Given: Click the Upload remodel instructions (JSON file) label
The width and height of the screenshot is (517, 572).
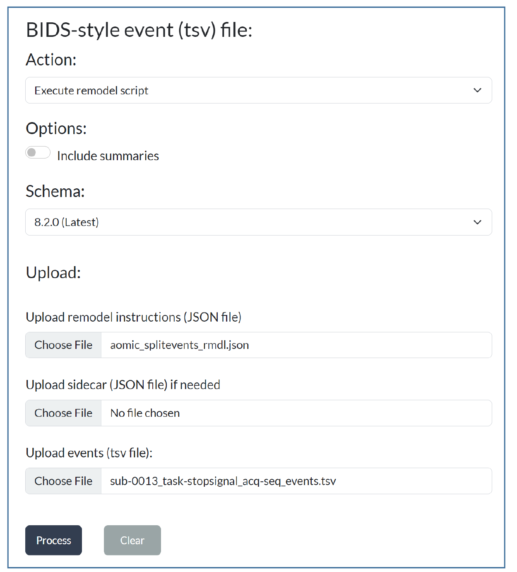Looking at the screenshot, I should point(133,317).
